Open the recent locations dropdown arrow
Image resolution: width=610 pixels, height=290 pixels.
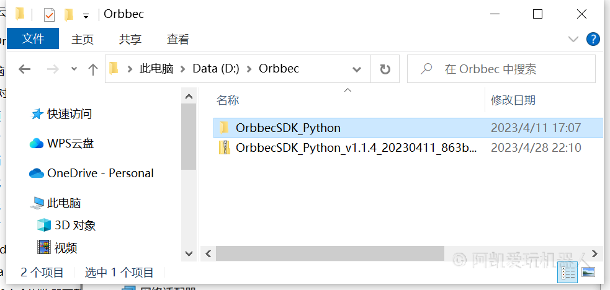[74, 69]
